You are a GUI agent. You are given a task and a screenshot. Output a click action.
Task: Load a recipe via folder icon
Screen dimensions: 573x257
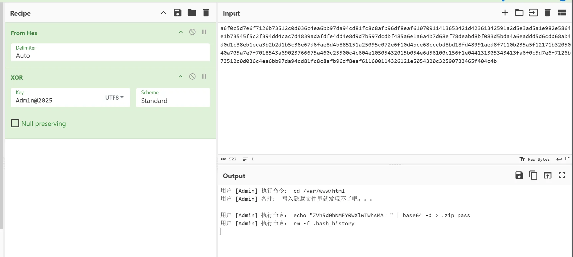[192, 13]
